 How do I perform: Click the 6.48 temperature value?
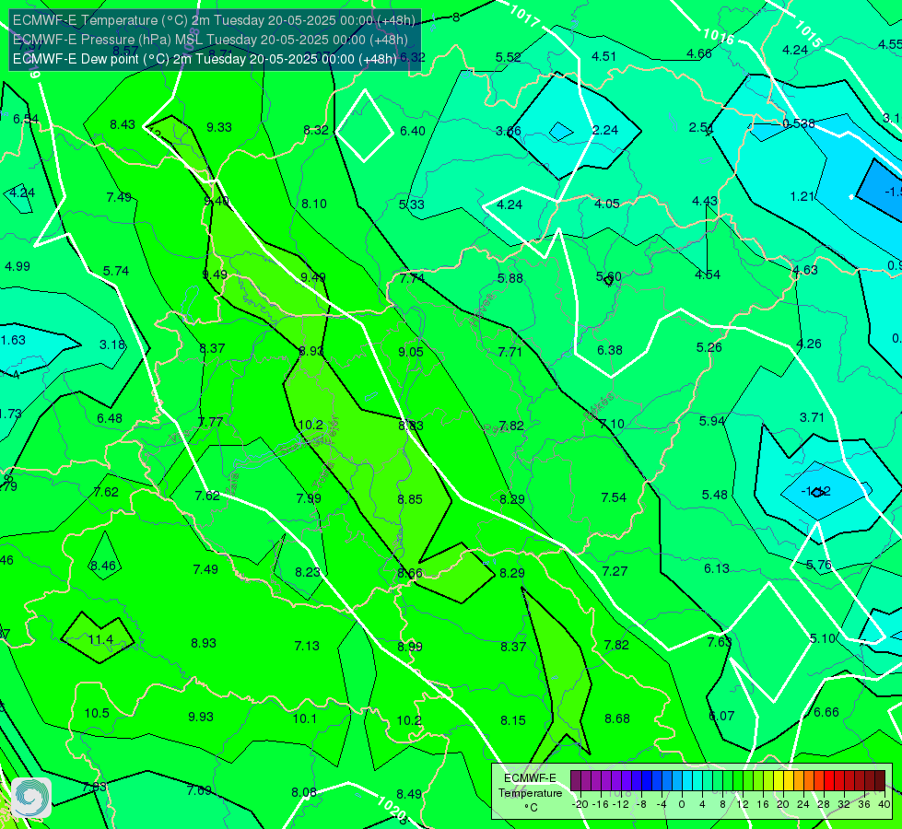pos(110,418)
